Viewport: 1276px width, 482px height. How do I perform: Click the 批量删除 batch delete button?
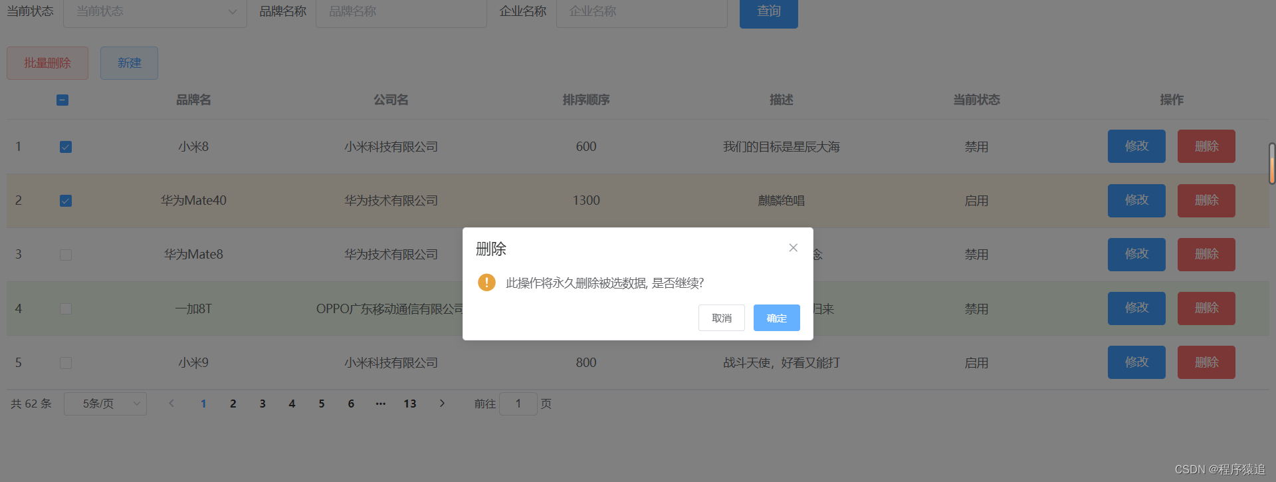(47, 63)
